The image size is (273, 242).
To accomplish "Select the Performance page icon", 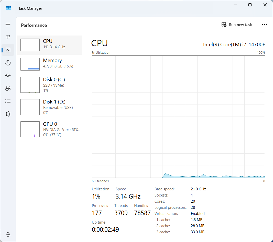I will 8,50.
